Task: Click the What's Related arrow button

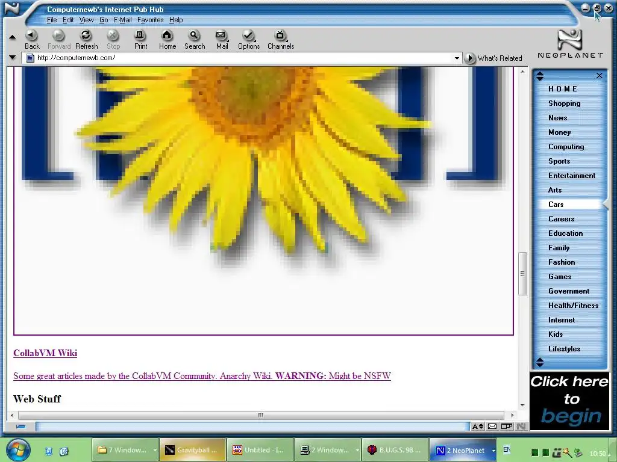Action: 469,58
